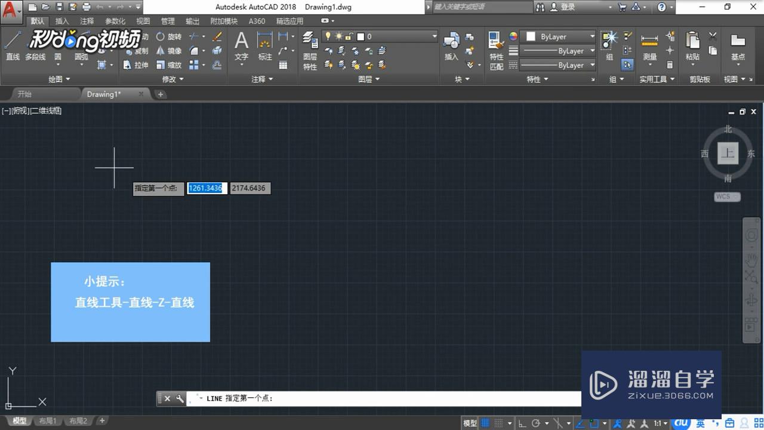Expand the Annotation (注释) panel
Image resolution: width=764 pixels, height=430 pixels.
[262, 79]
